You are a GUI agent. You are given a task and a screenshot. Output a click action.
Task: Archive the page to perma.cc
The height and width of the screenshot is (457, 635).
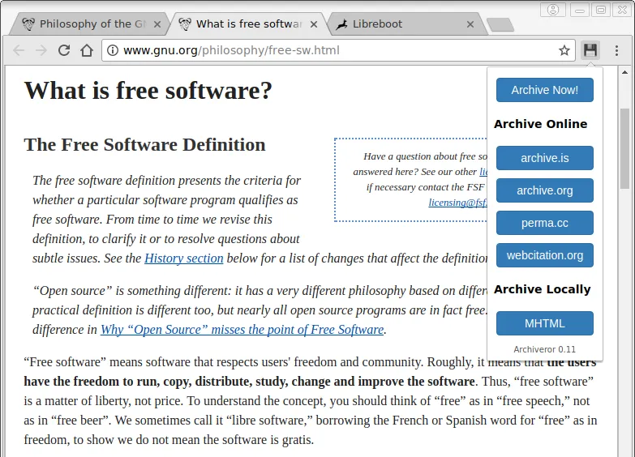(x=545, y=223)
